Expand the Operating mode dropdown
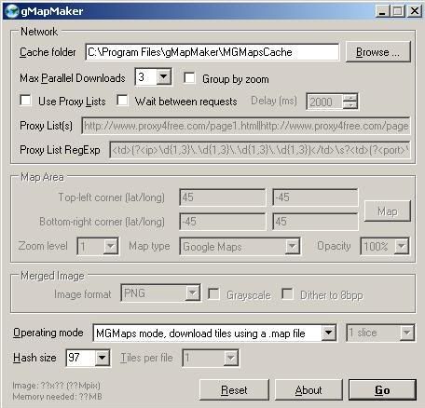 click(x=328, y=333)
